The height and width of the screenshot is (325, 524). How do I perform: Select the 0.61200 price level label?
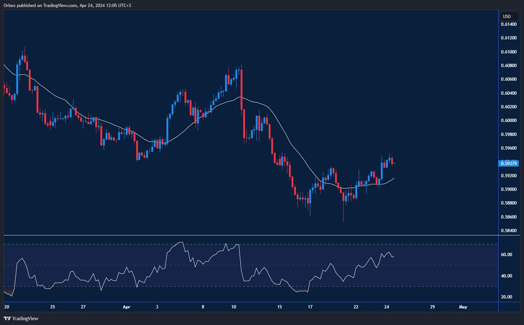(x=509, y=38)
